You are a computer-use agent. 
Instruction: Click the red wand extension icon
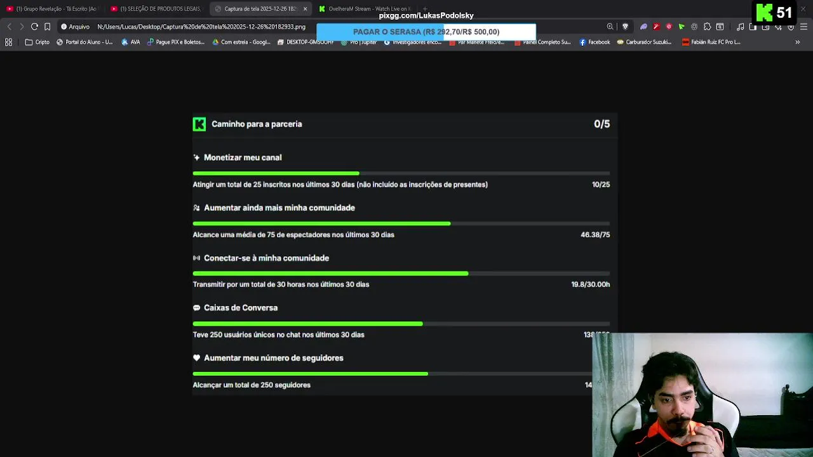pos(656,27)
